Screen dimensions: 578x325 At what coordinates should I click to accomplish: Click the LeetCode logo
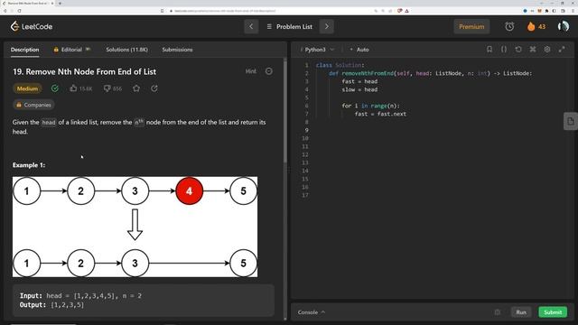coord(32,26)
